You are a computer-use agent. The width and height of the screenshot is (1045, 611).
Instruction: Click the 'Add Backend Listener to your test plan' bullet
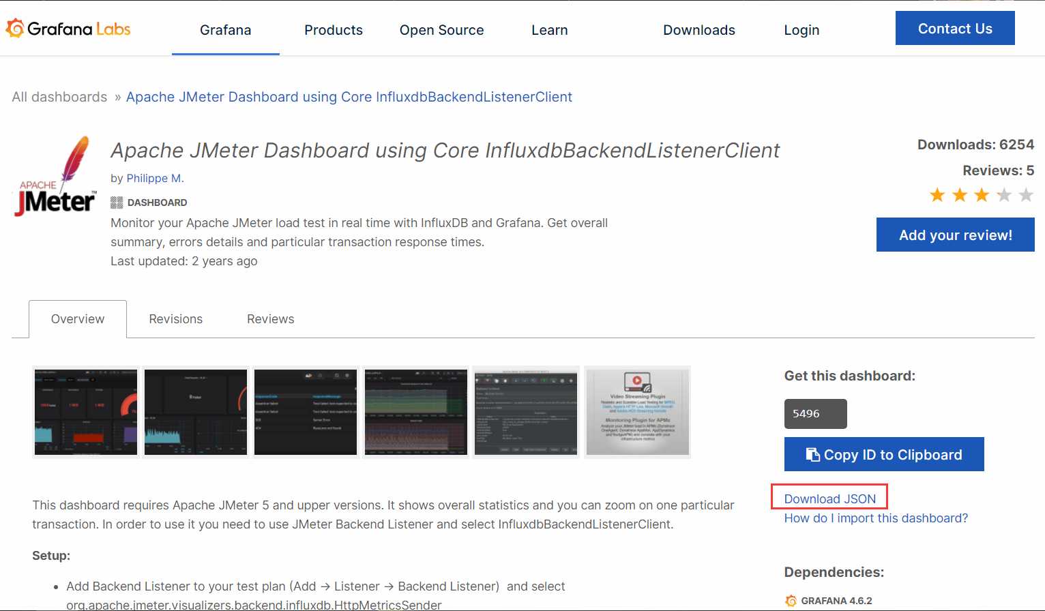click(x=316, y=595)
